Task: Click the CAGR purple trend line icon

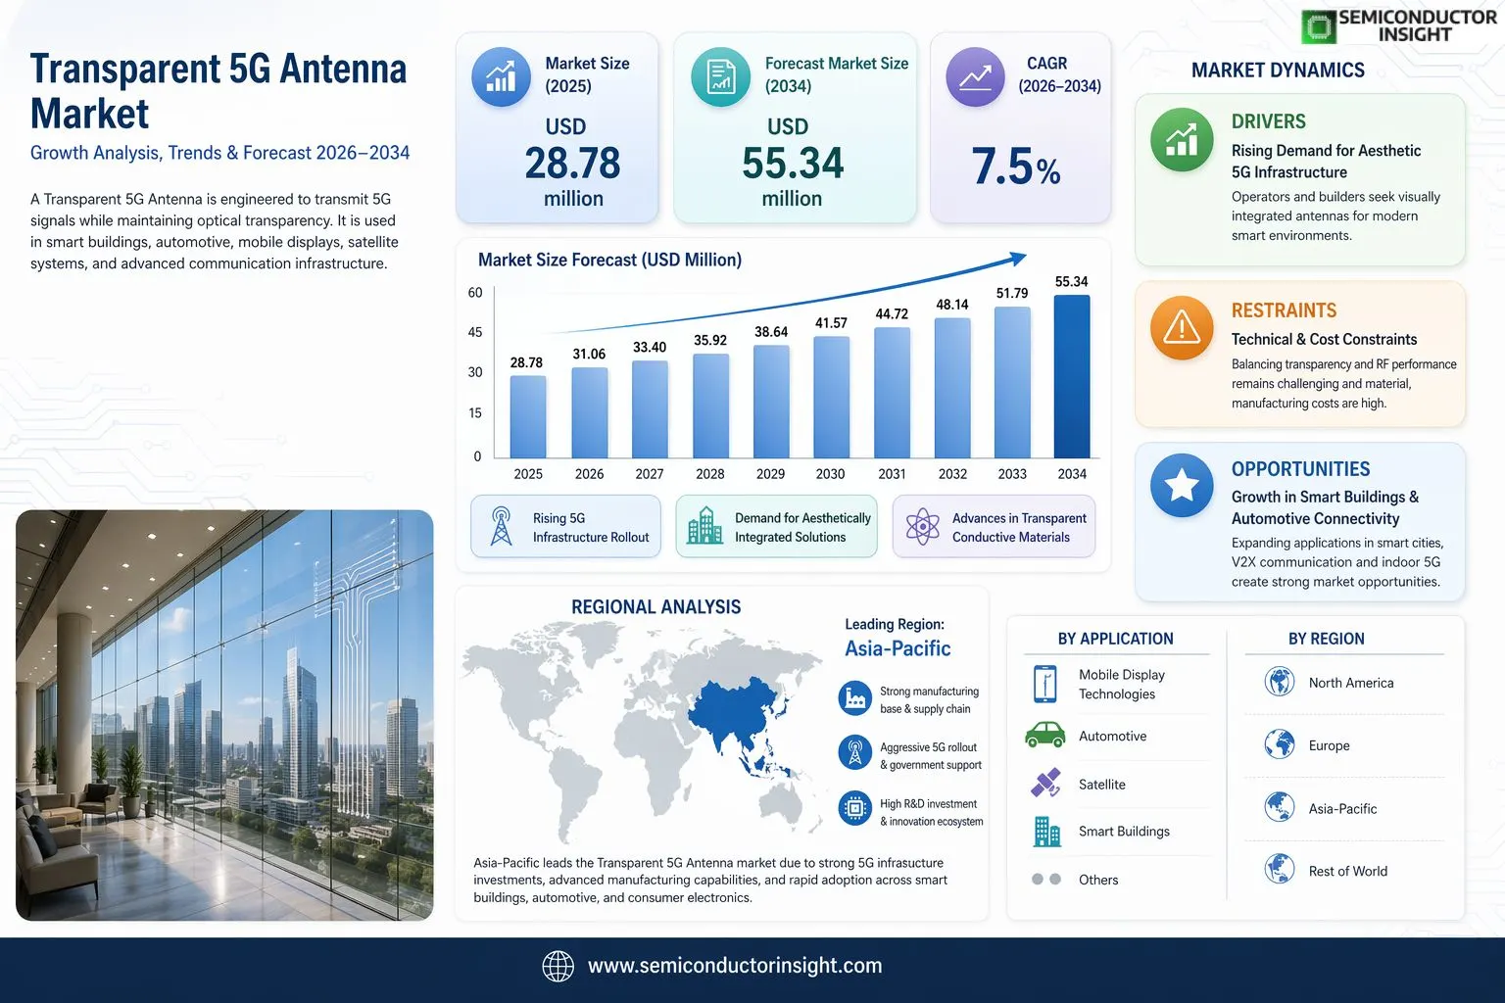Action: click(975, 76)
